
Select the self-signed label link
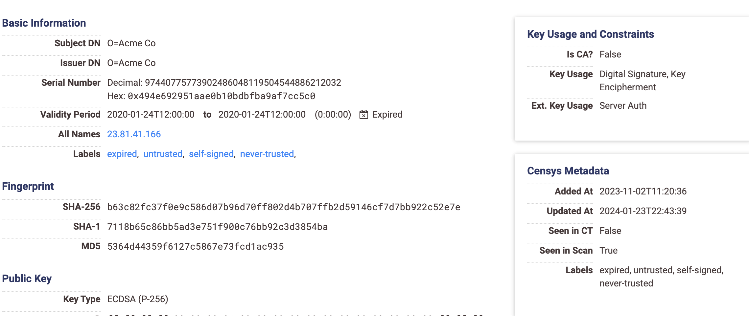pos(211,154)
